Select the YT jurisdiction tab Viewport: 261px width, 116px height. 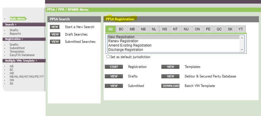[x=241, y=29]
